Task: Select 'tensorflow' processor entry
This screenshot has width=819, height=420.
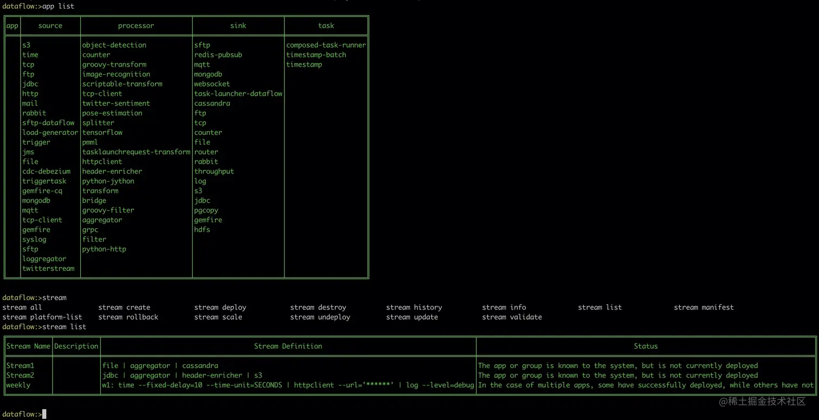Action: 102,133
